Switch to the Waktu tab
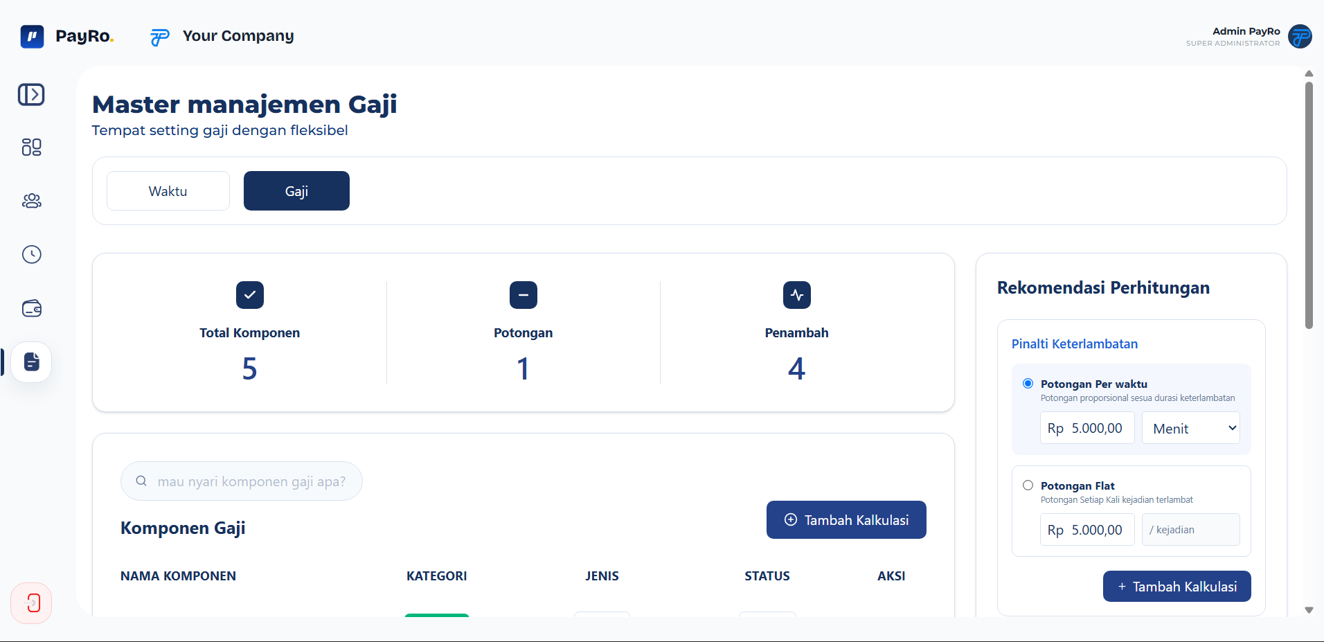The image size is (1324, 642). (168, 191)
